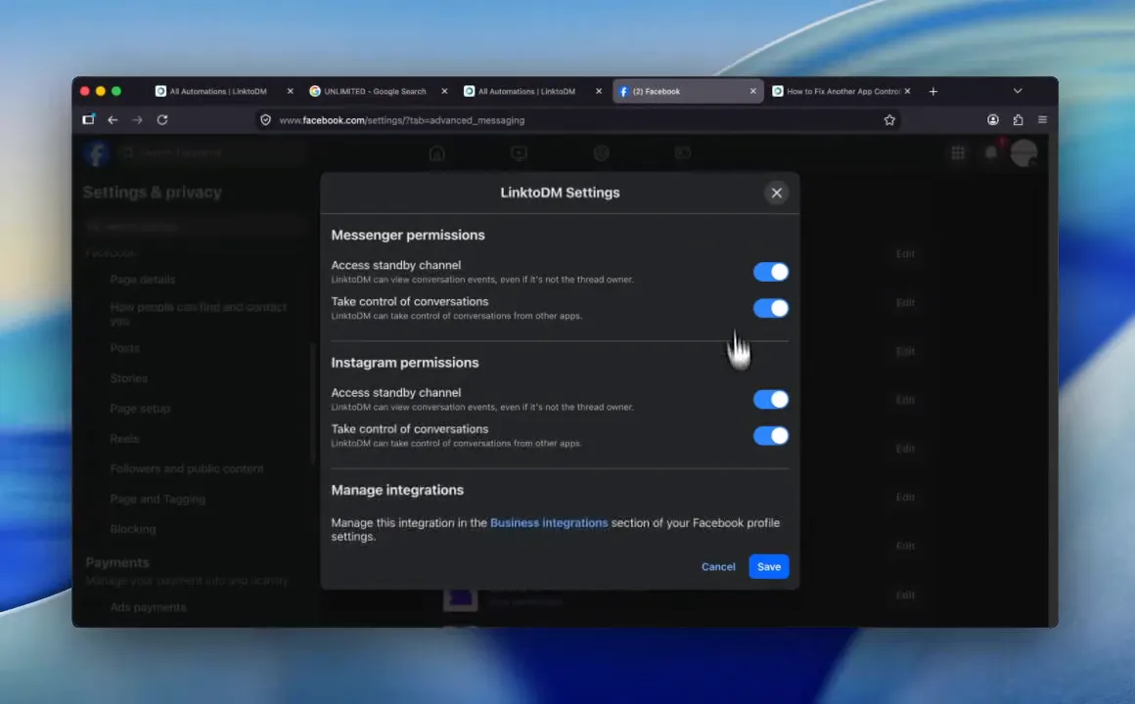1135x704 pixels.
Task: Bookmark this page with star icon
Action: point(889,120)
